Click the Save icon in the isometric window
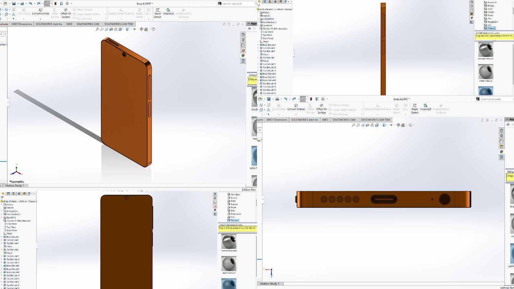Image resolution: width=514 pixels, height=289 pixels. point(14,4)
